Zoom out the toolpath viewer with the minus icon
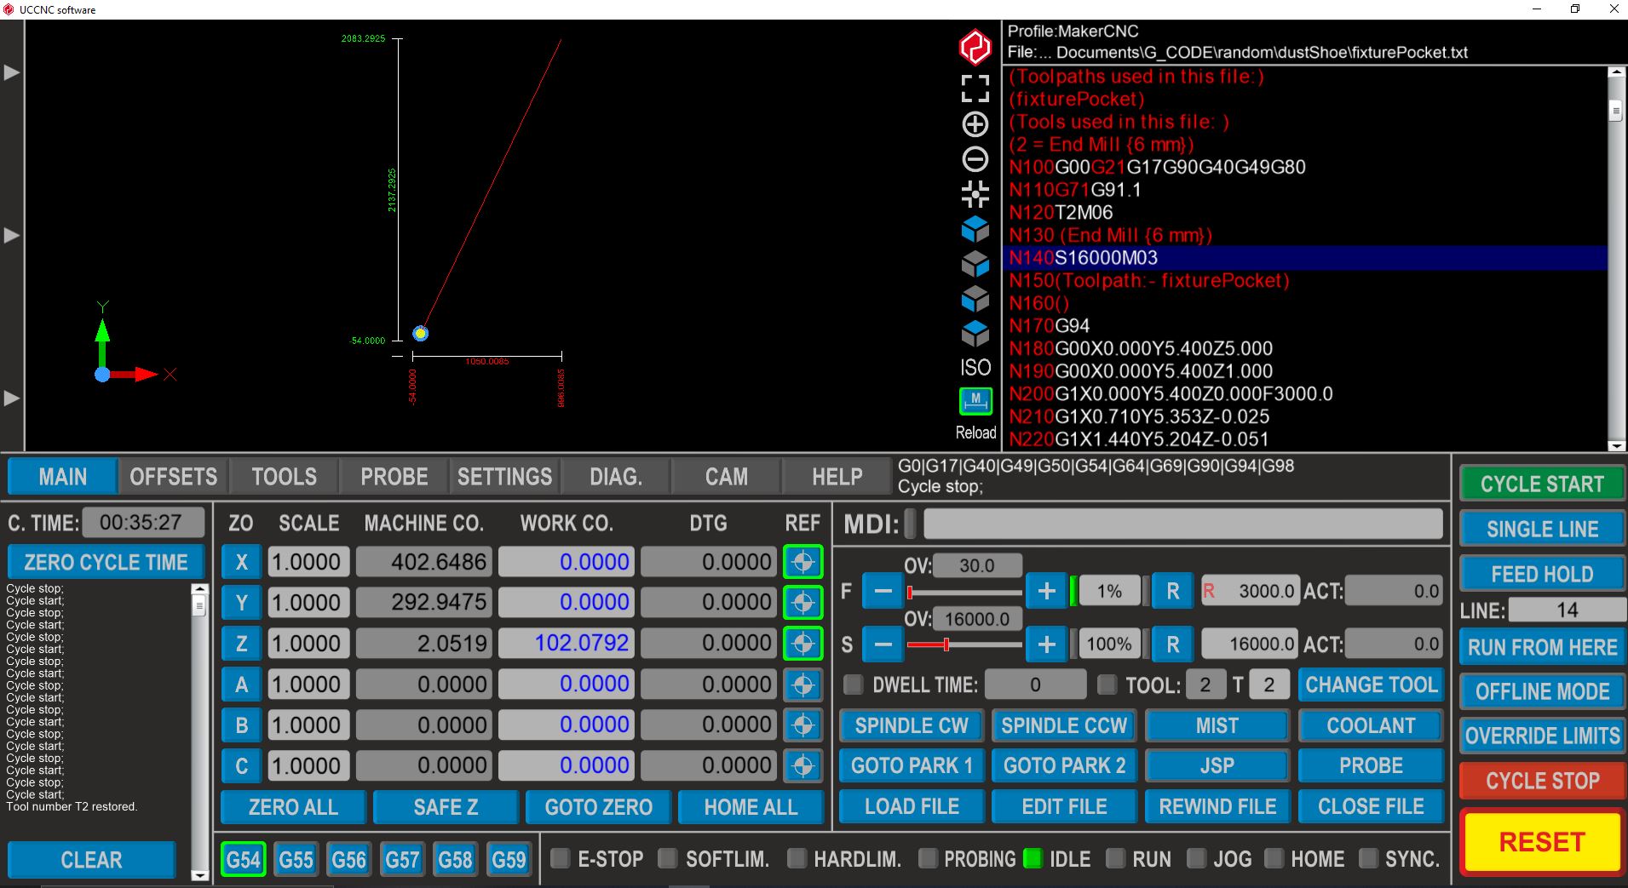This screenshot has width=1628, height=888. 975,159
